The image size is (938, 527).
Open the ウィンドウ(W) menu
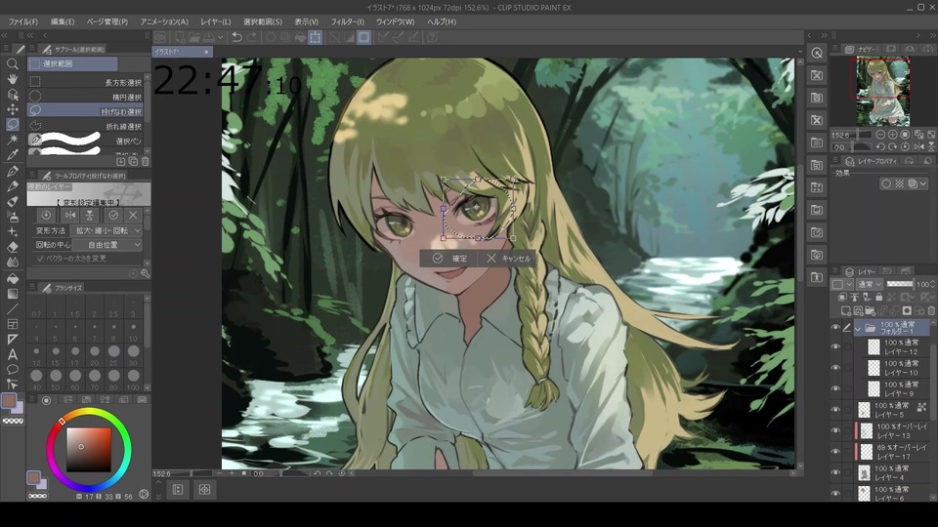tap(396, 21)
